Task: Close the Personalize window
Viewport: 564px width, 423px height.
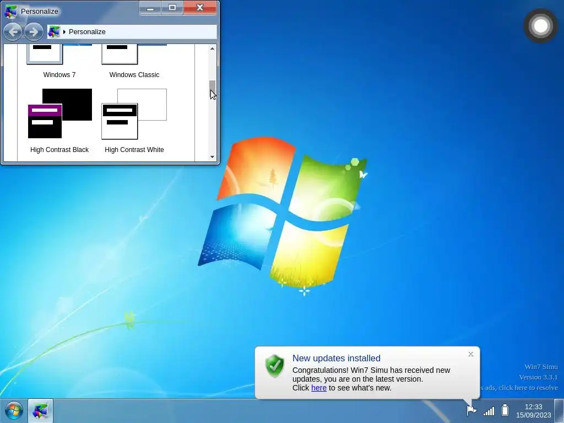Action: pos(200,8)
